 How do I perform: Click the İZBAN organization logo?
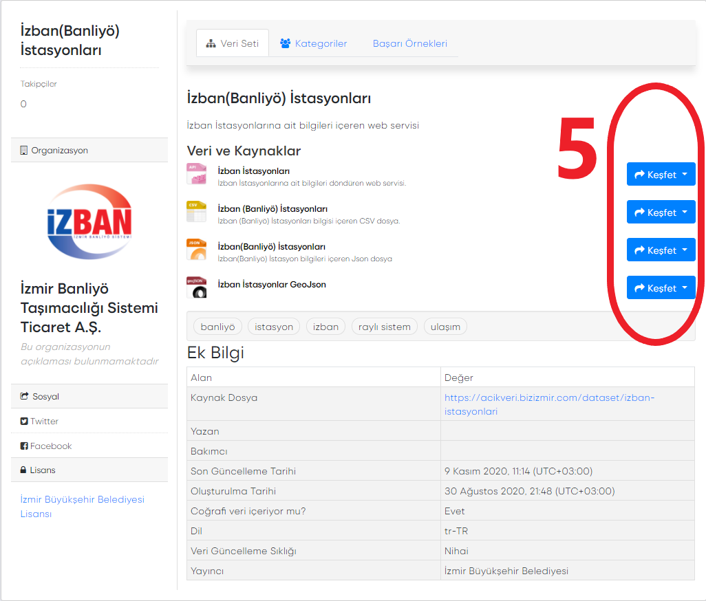pyautogui.click(x=89, y=221)
